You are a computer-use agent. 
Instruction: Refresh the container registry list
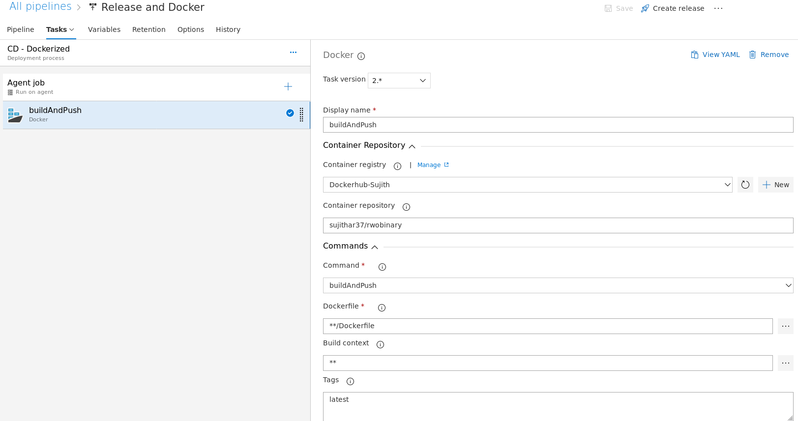(745, 185)
